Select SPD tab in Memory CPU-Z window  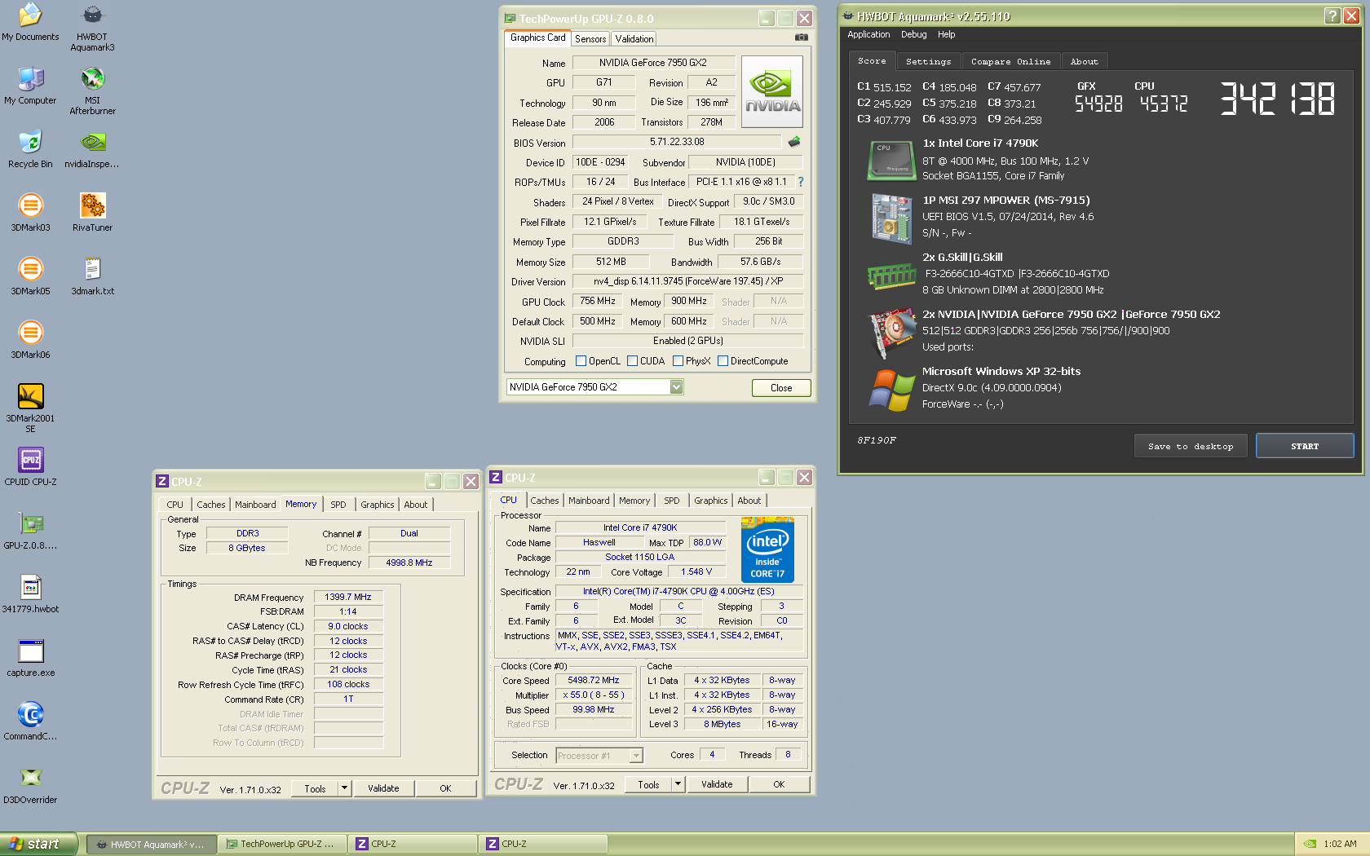(338, 505)
